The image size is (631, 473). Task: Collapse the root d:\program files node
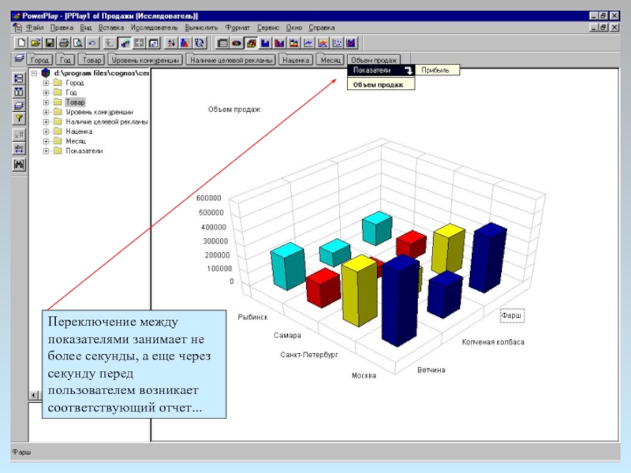tap(35, 73)
